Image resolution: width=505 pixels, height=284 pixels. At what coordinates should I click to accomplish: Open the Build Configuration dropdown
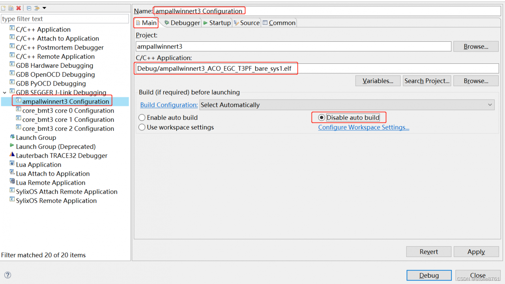(x=347, y=105)
